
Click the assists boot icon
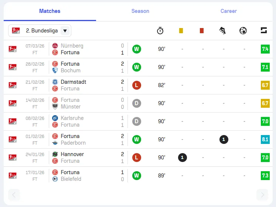[x=222, y=31]
